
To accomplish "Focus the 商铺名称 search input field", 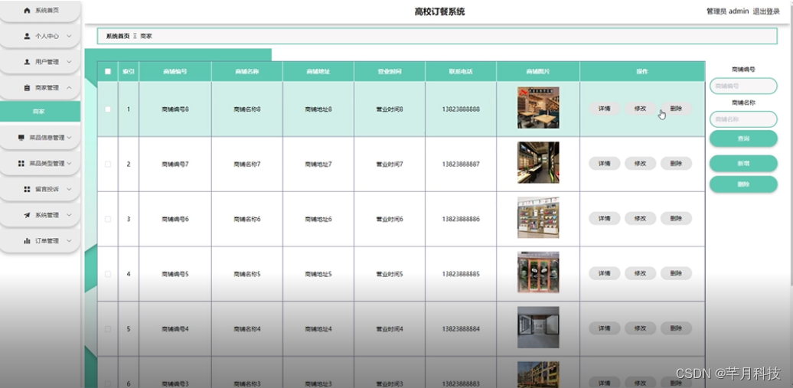I will coord(743,119).
